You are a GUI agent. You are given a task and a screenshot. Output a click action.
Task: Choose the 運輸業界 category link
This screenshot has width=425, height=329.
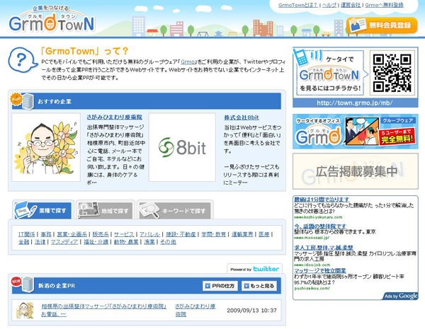point(242,234)
